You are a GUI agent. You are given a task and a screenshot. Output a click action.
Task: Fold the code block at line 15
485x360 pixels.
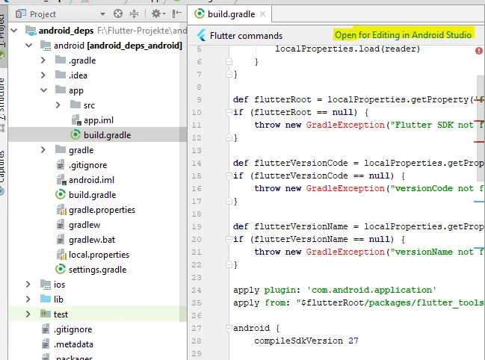(229, 176)
